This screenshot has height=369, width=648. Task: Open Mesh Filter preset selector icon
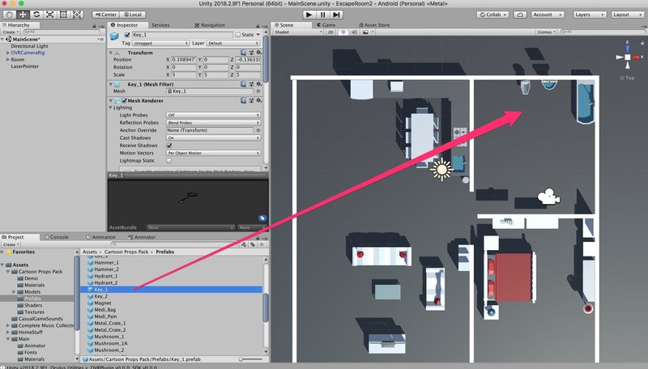click(x=251, y=84)
